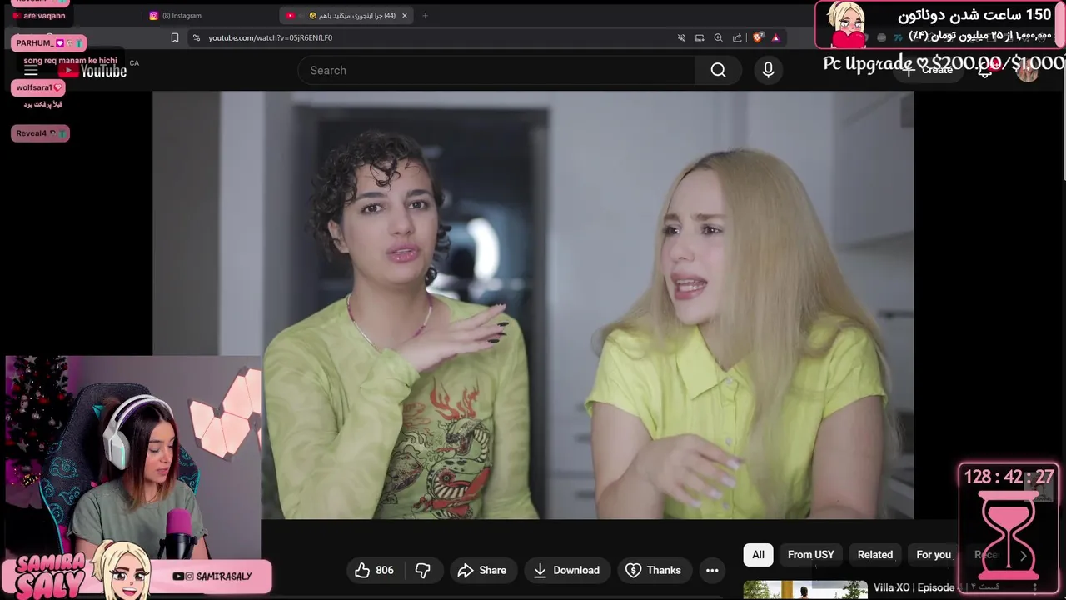Image resolution: width=1066 pixels, height=600 pixels.
Task: Share this YouTube video
Action: pyautogui.click(x=483, y=570)
